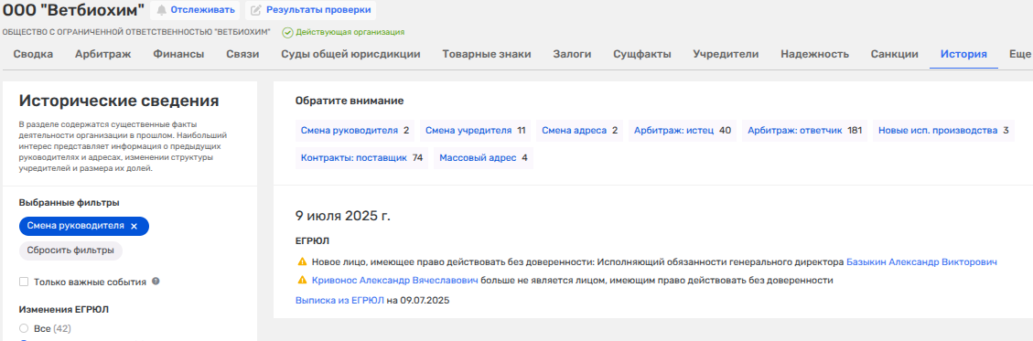Click the Исторические сведения heading

[119, 101]
